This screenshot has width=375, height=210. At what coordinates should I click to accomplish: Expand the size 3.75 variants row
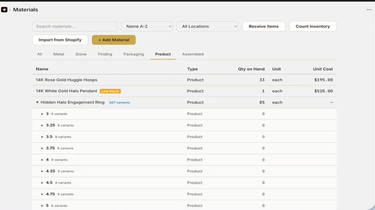coord(42,148)
